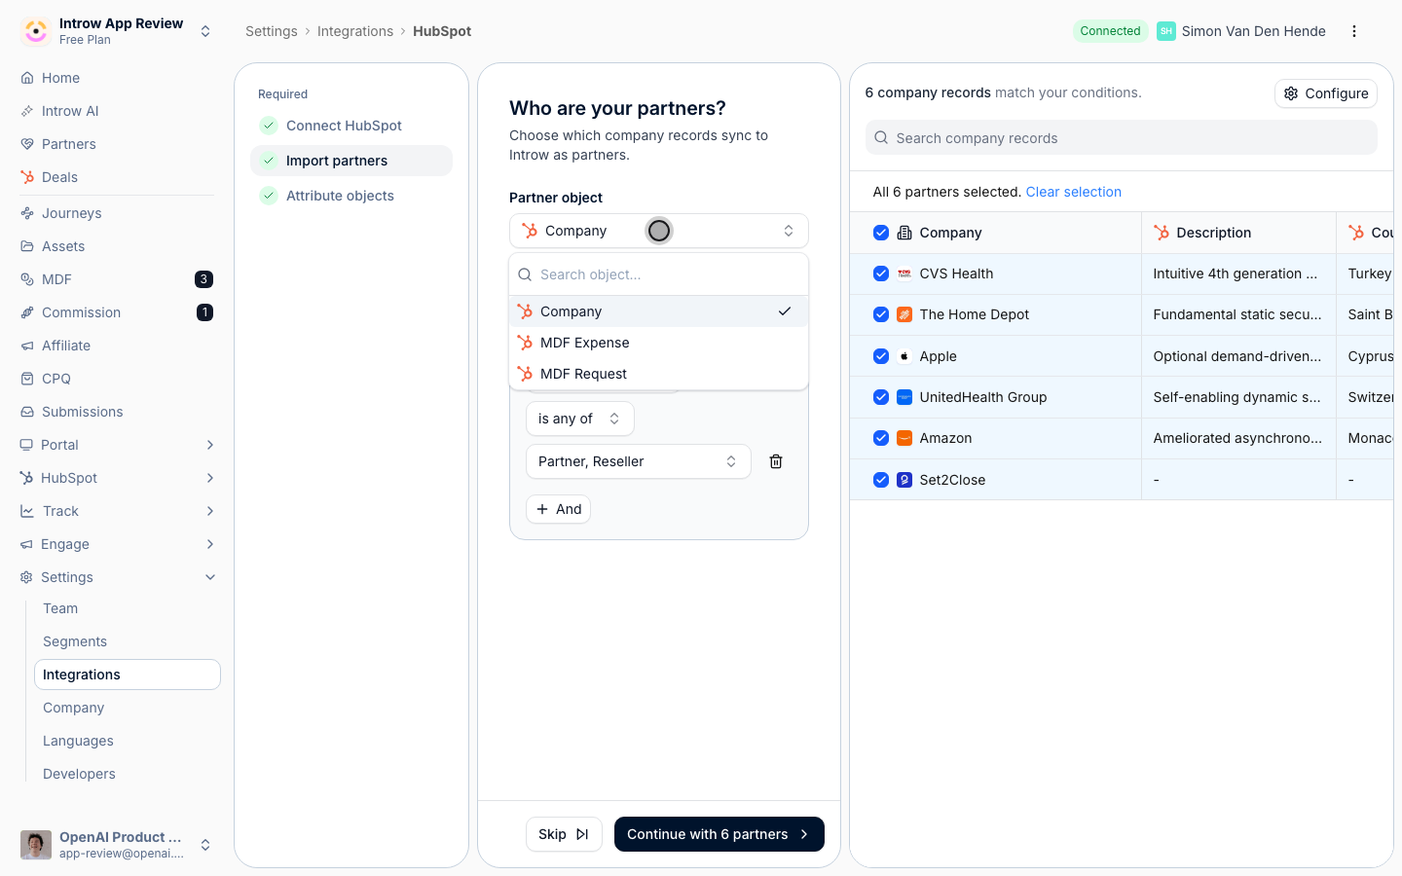Collapse the Partner object Company dropdown
Image resolution: width=1402 pixels, height=876 pixels.
coord(659,231)
